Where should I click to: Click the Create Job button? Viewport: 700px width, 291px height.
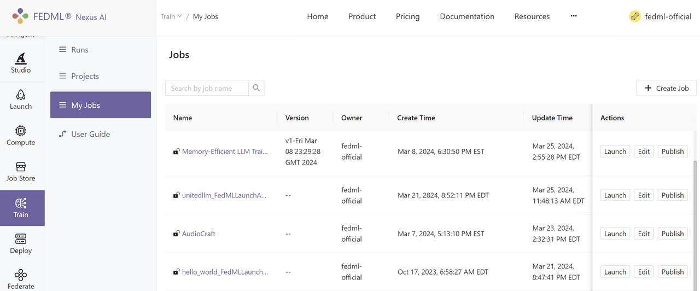coord(667,88)
